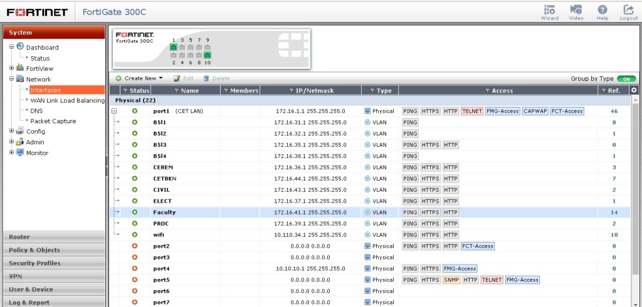Expand the Config tree node

click(x=12, y=131)
